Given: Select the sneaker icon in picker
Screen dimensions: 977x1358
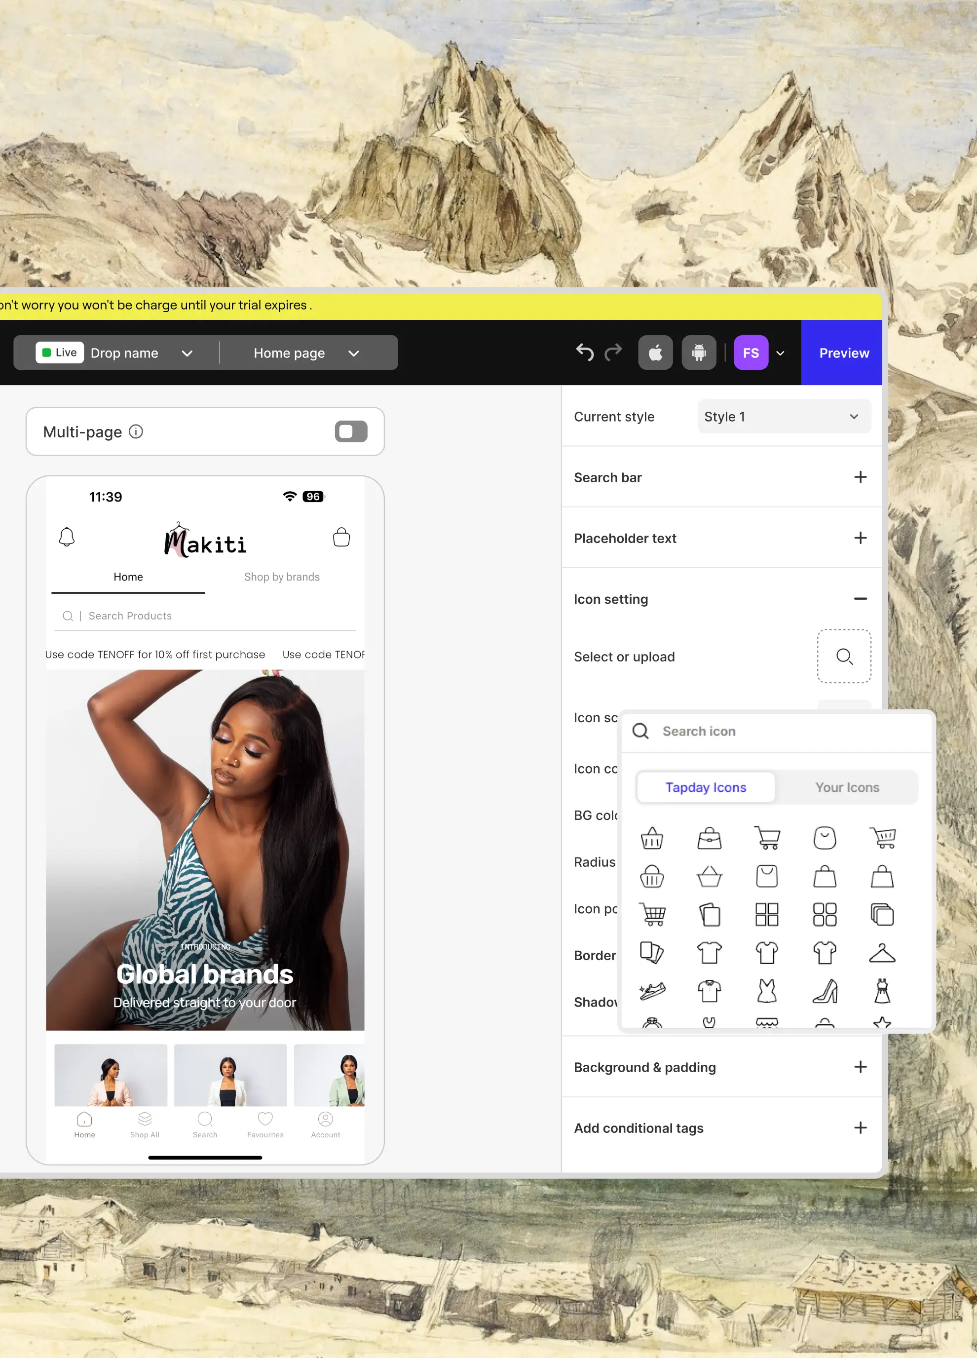Looking at the screenshot, I should click(x=652, y=991).
